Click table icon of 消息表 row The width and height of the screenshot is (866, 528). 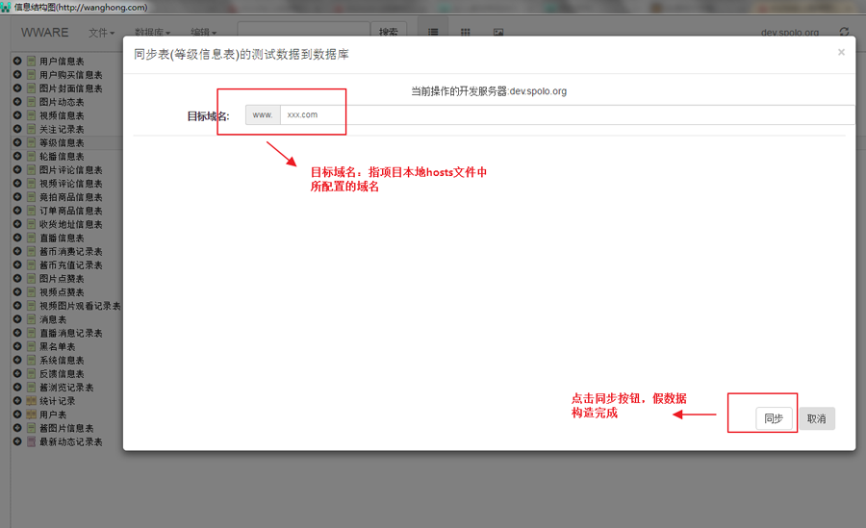(32, 319)
